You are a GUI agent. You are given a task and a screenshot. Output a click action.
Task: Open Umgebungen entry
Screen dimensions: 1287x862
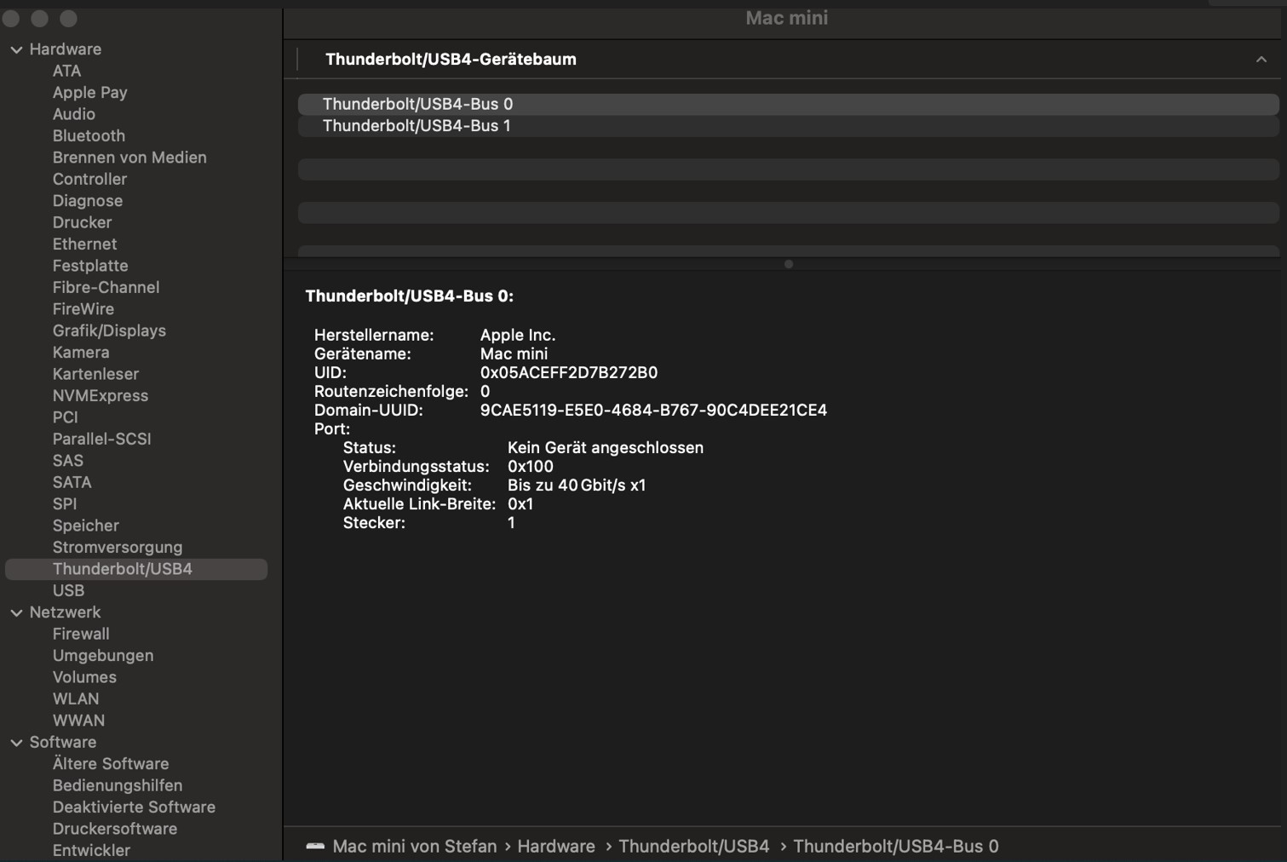(x=103, y=656)
